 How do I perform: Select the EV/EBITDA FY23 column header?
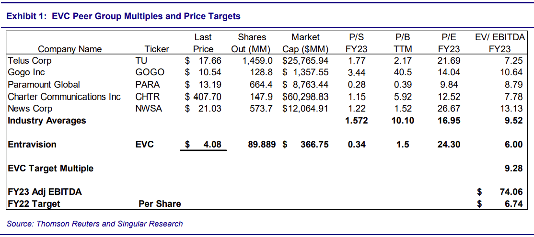point(500,43)
